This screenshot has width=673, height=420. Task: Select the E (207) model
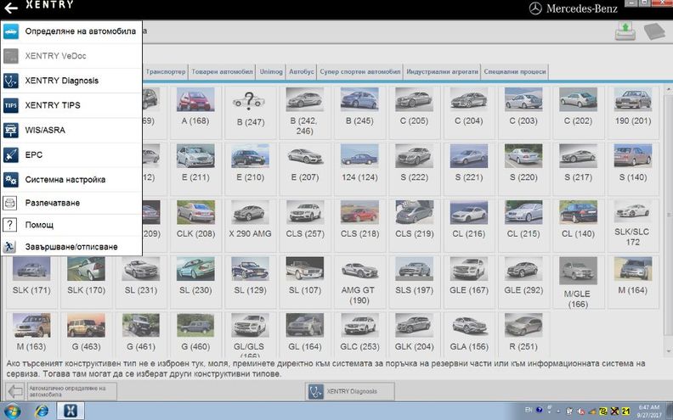click(x=305, y=168)
